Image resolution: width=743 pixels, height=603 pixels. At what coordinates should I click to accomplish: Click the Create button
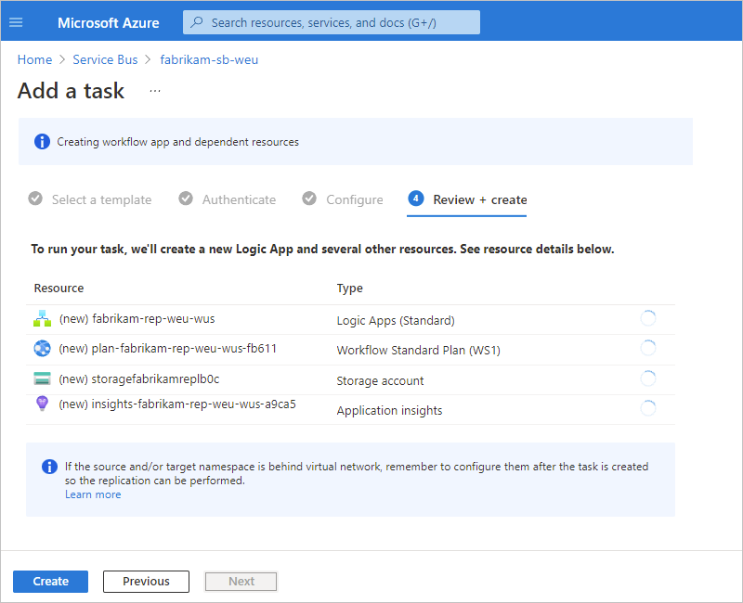(50, 581)
